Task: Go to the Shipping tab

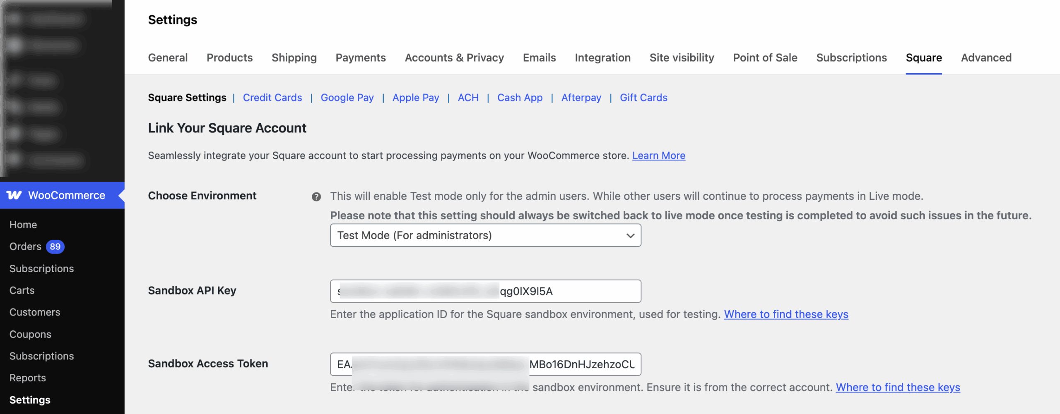Action: pyautogui.click(x=294, y=57)
